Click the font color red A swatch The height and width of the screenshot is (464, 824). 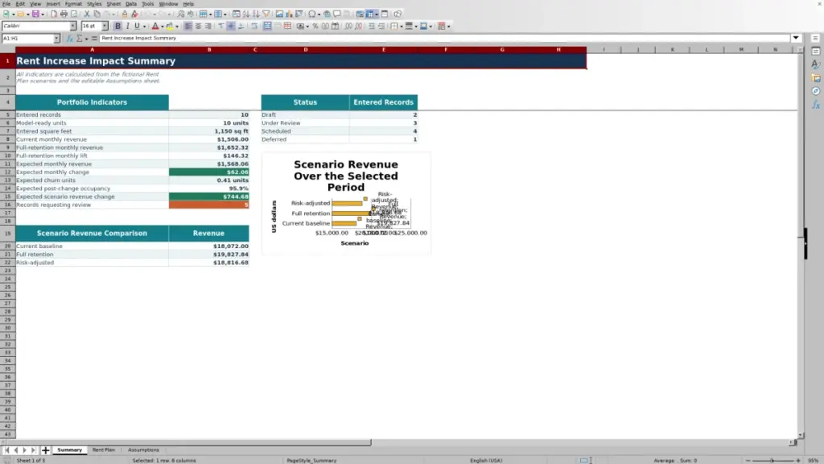click(155, 27)
